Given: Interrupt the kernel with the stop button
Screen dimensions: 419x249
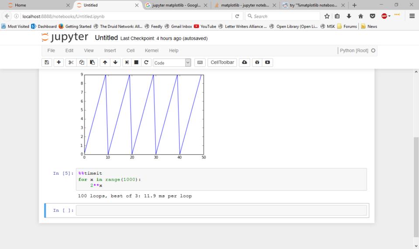Looking at the screenshot, I should (x=137, y=62).
